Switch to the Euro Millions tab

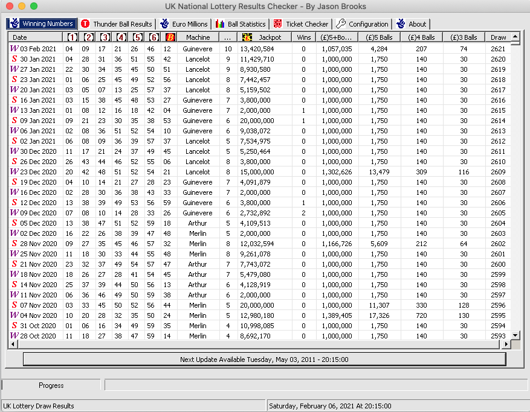(184, 24)
